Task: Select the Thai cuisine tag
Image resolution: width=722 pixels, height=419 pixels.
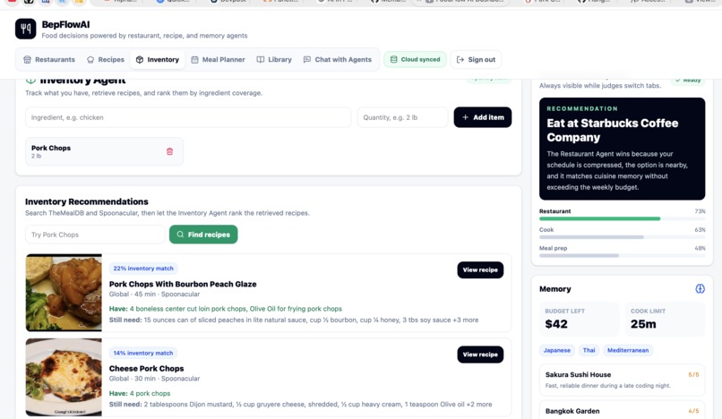Action: 589,350
